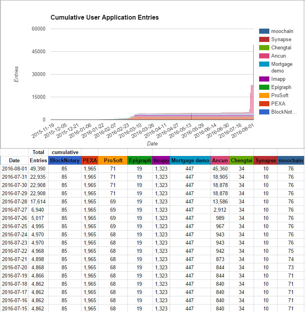Click the date cell 2016-07-17
The height and width of the screenshot is (312, 305).
pos(15,292)
